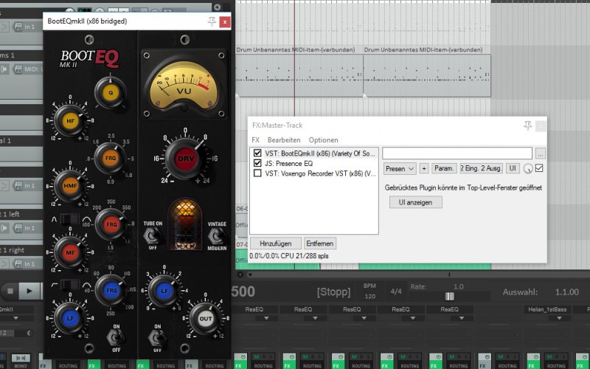Click the scroll-left arrow of the timeline scrollbar

[x=240, y=275]
